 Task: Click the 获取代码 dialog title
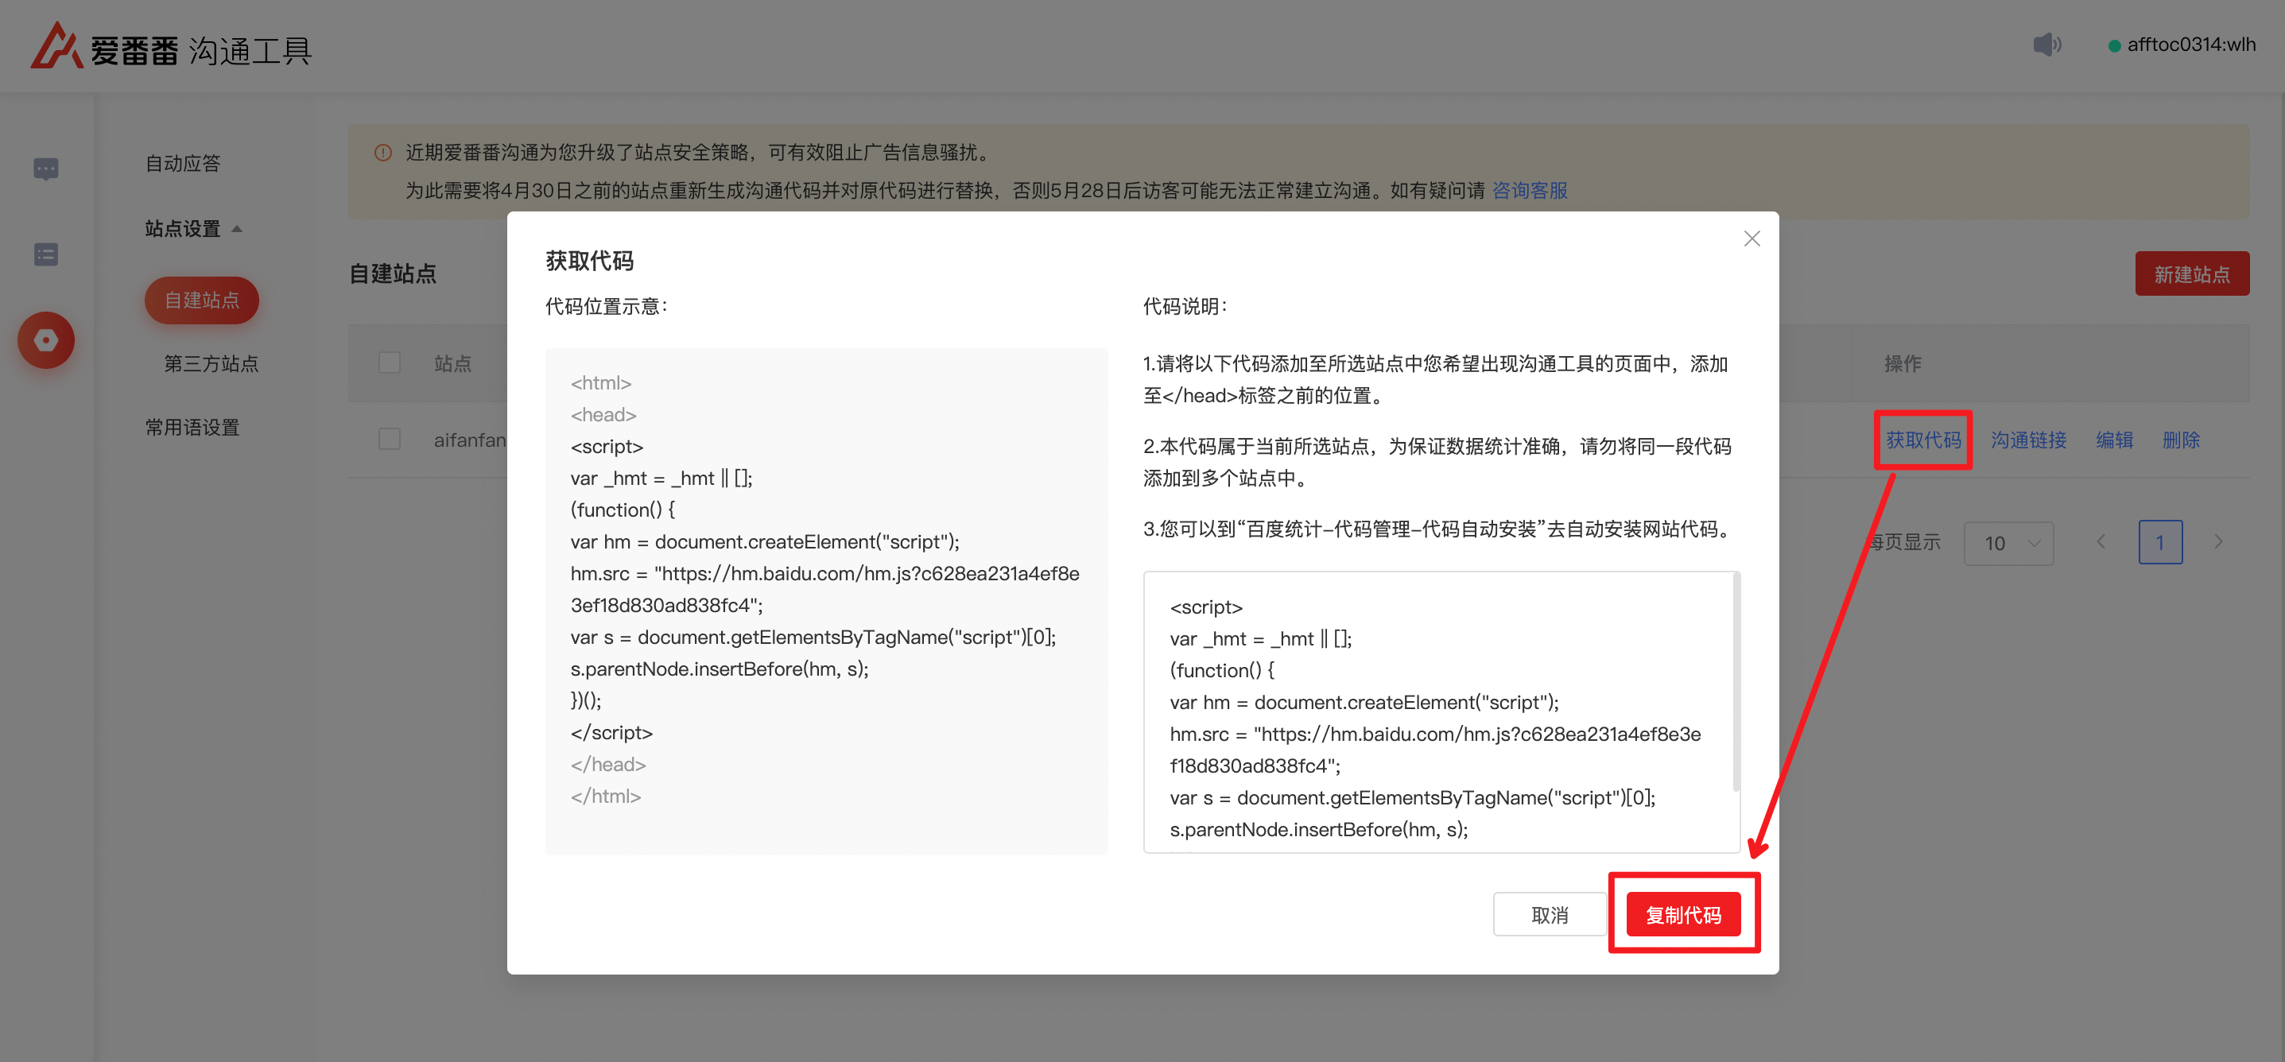(589, 261)
